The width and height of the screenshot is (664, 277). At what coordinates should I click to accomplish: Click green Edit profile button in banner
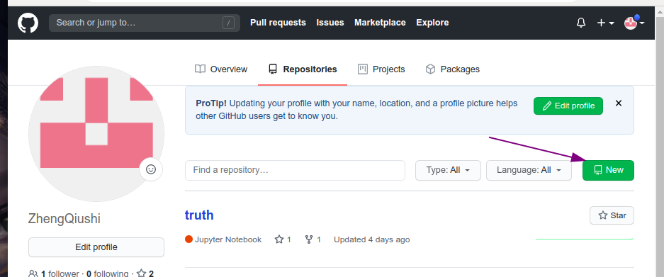tap(568, 106)
